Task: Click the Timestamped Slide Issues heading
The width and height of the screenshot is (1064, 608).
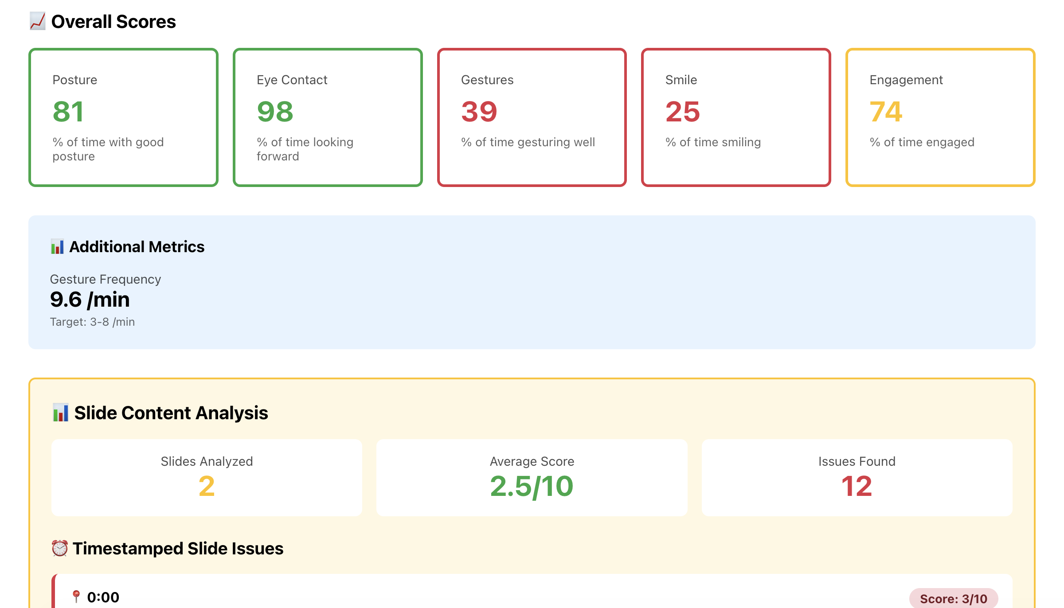Action: 178,549
